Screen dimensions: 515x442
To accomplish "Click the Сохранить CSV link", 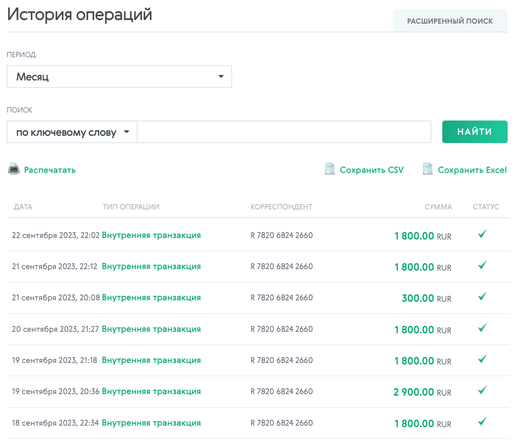I will [372, 170].
